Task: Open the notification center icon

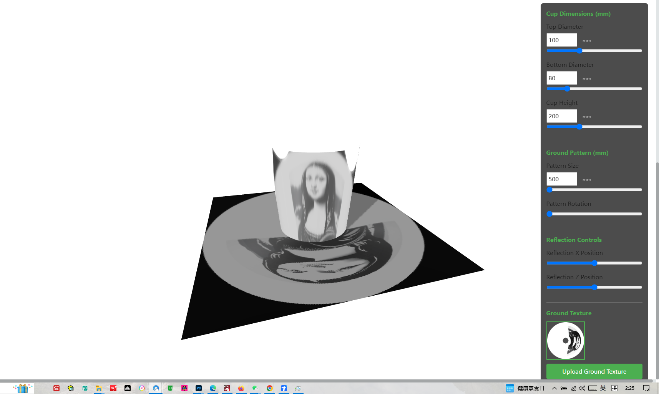Action: click(646, 388)
